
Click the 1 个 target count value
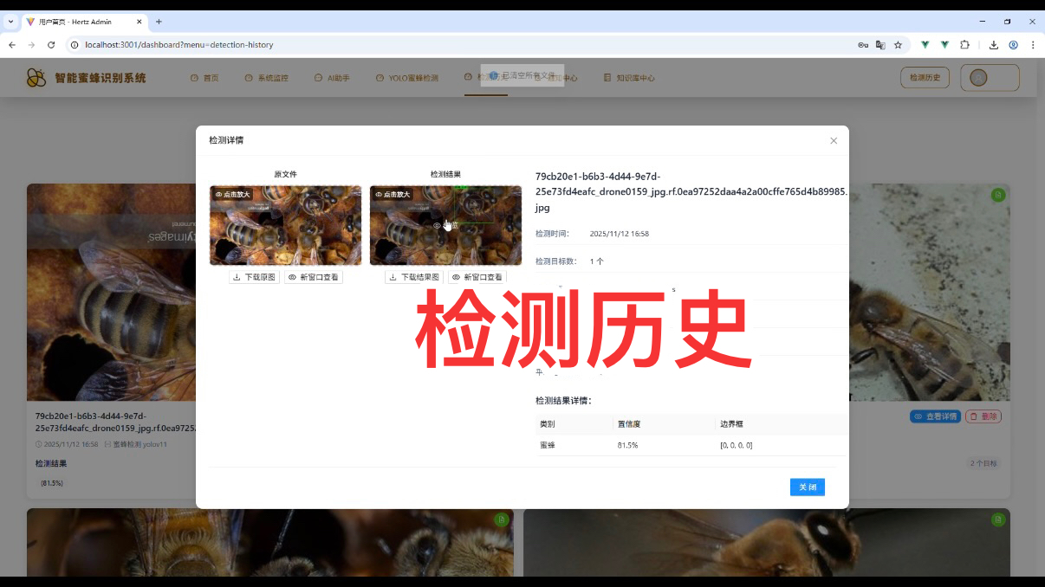click(x=597, y=261)
